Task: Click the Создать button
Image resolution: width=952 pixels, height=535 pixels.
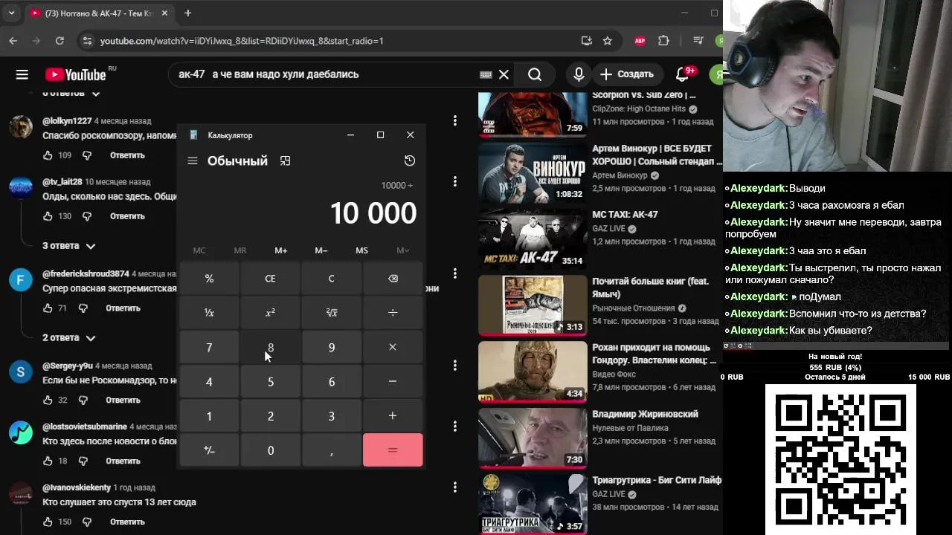Action: pyautogui.click(x=628, y=74)
